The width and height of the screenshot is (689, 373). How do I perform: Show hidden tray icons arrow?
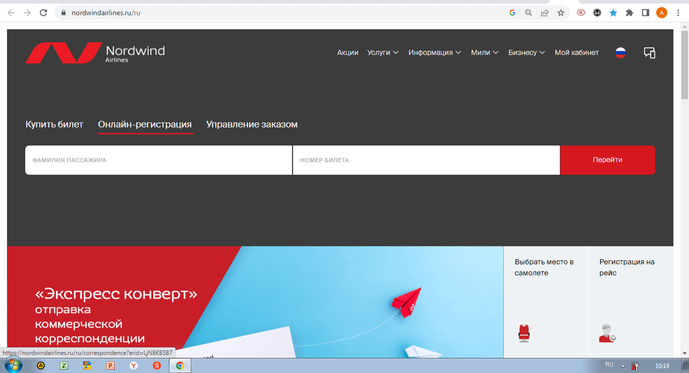pos(623,366)
